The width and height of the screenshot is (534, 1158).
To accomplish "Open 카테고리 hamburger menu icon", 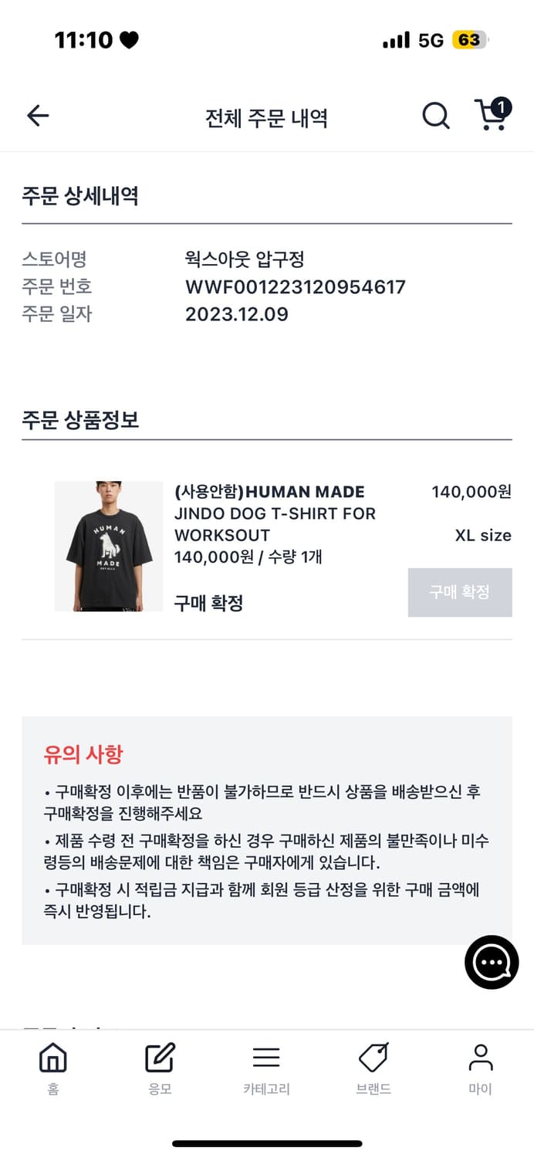I will click(266, 1058).
